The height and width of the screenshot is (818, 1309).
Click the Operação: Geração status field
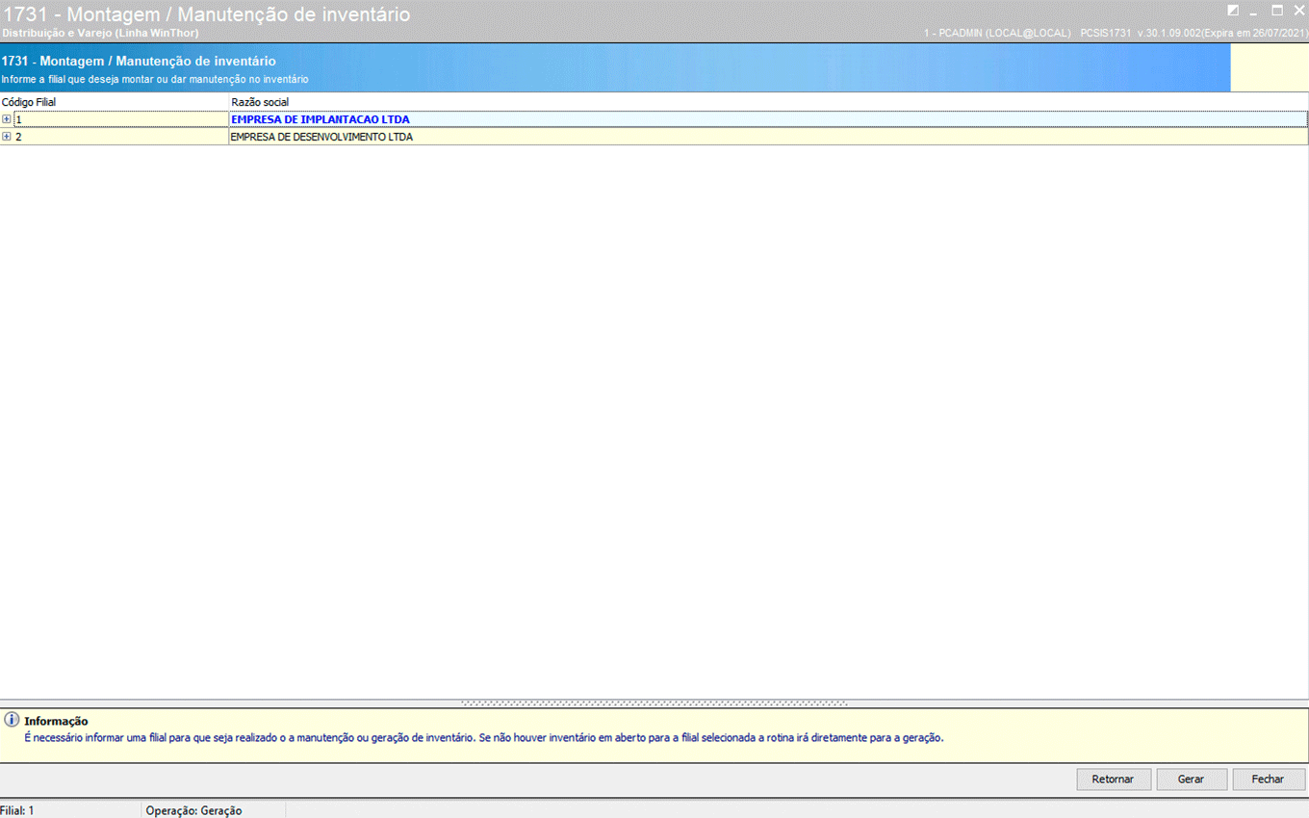(193, 810)
